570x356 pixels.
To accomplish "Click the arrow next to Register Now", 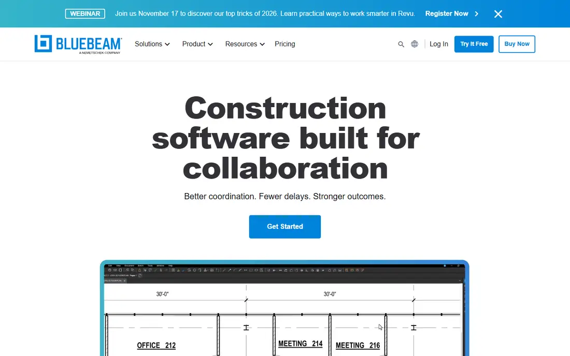I will (477, 14).
